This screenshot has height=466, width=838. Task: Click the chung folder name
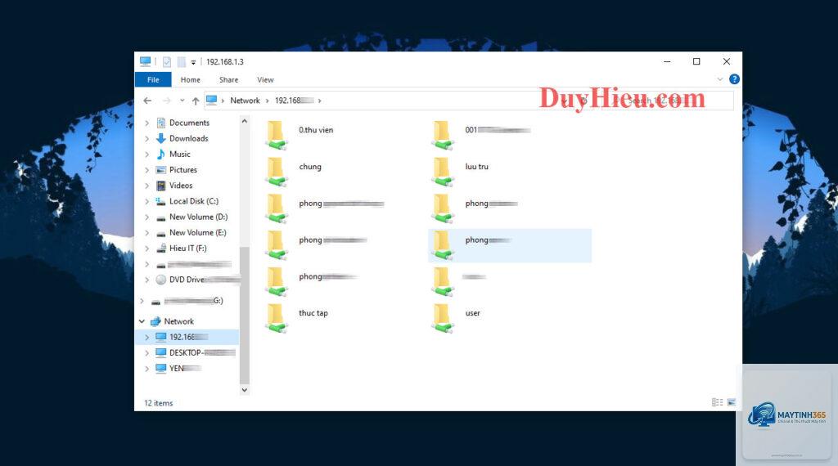[x=310, y=167]
